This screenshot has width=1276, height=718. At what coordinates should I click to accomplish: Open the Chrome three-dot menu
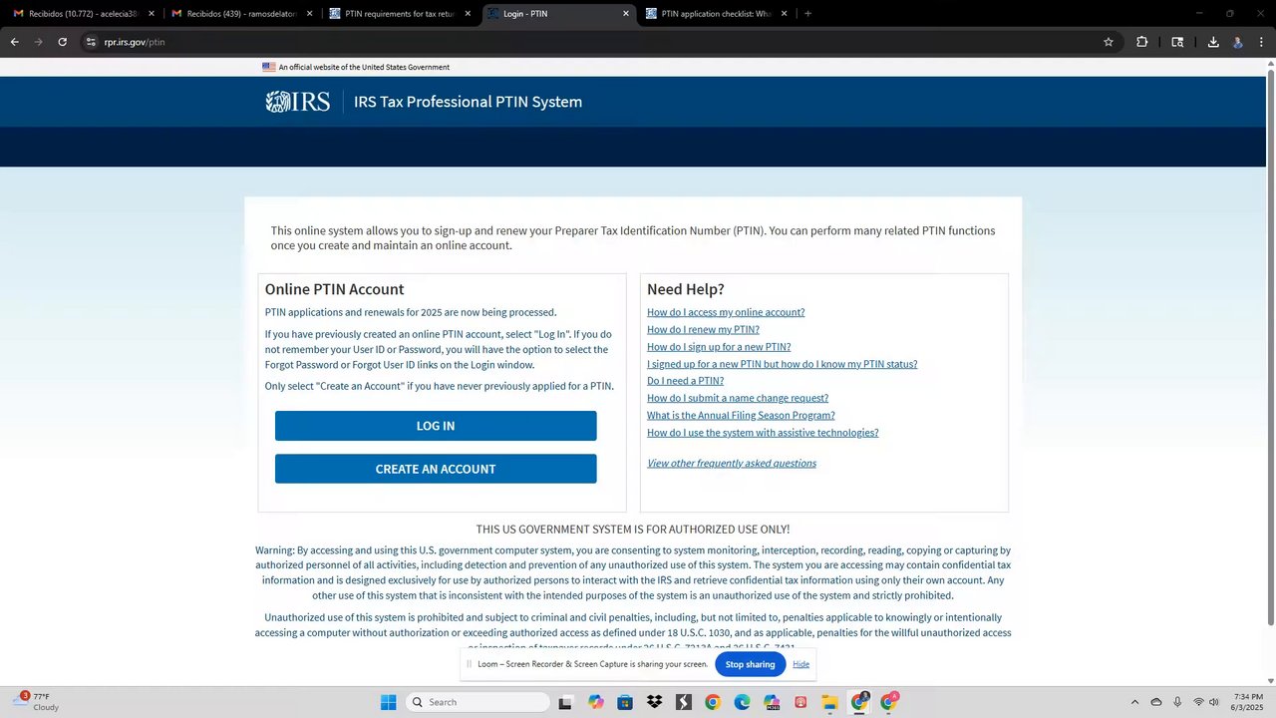(1261, 42)
